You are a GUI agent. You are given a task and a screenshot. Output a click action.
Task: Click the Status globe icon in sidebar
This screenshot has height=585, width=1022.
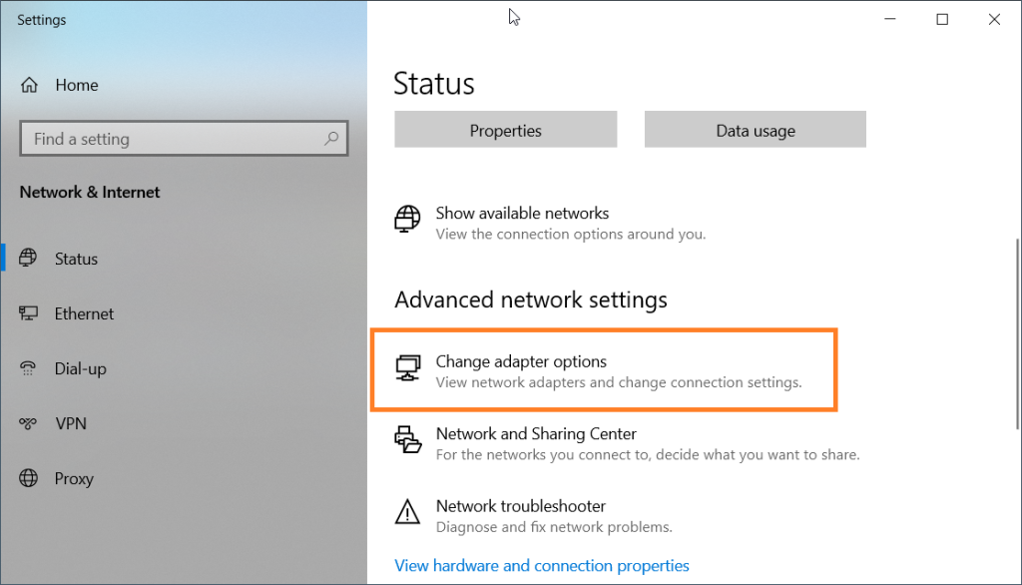(x=28, y=259)
